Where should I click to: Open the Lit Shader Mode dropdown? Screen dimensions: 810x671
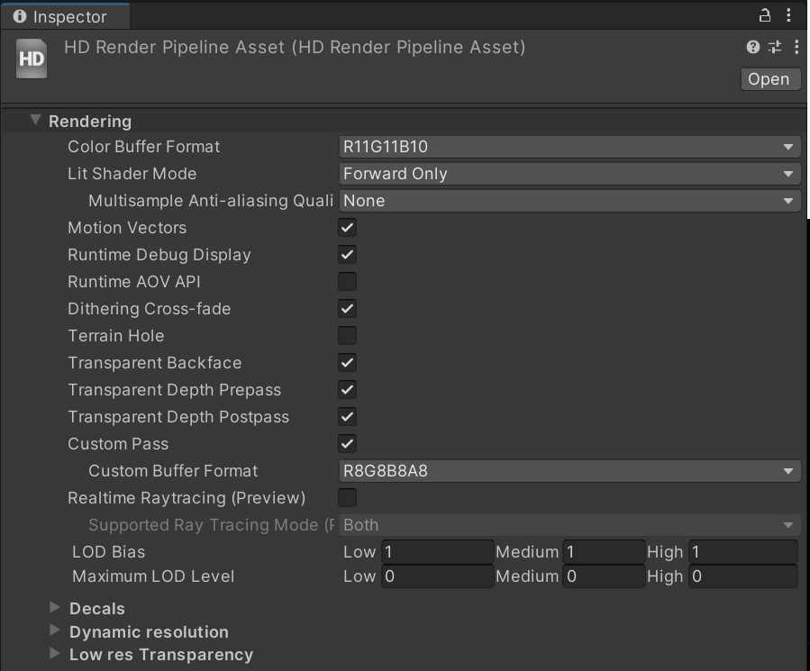569,173
